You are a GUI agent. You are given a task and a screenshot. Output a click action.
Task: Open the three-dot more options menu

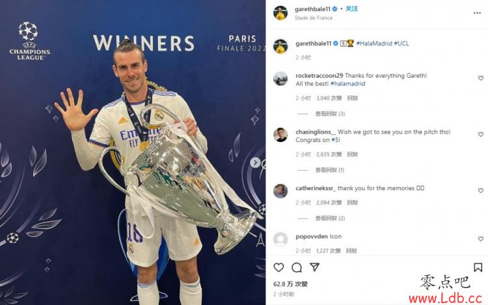tap(477, 13)
